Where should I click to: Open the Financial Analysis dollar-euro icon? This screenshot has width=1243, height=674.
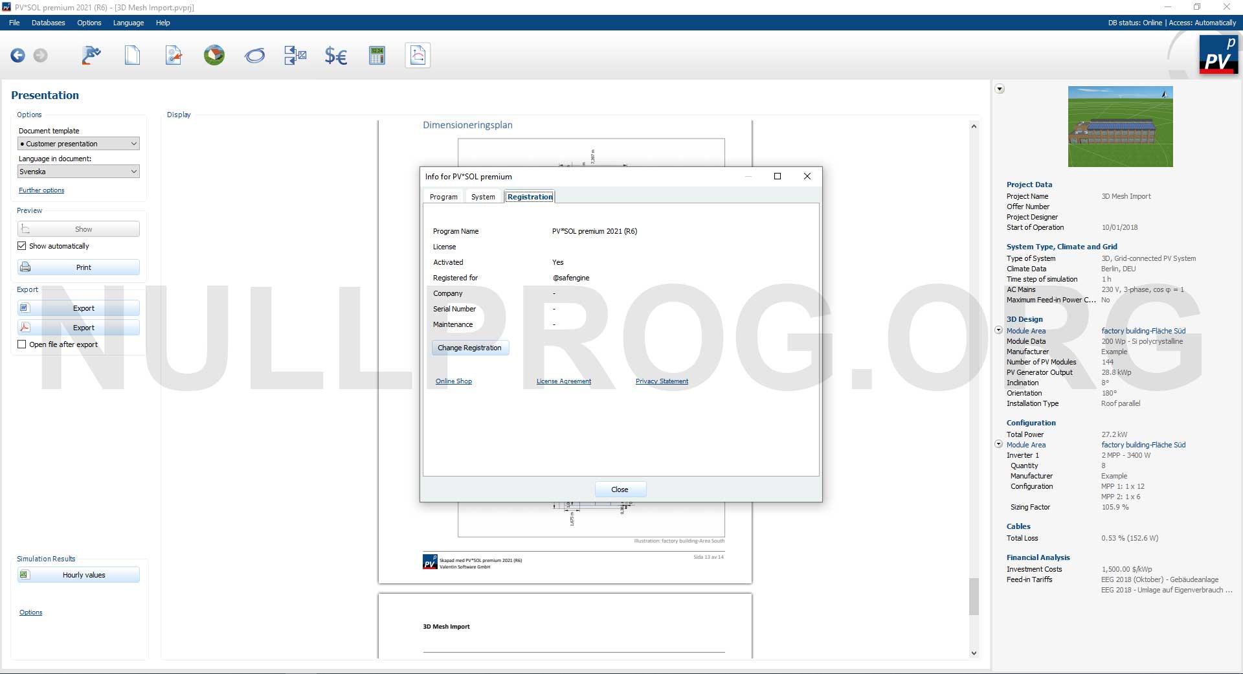(x=335, y=56)
